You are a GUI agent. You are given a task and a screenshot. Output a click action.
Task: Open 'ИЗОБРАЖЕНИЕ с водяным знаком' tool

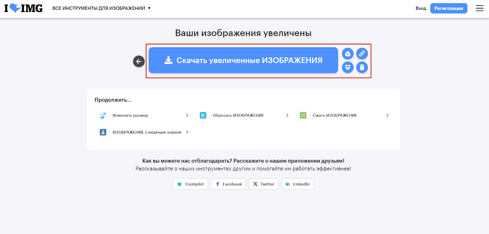click(x=147, y=132)
